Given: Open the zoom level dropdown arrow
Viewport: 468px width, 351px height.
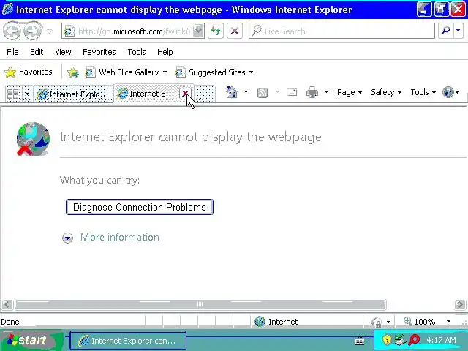Looking at the screenshot, I should pyautogui.click(x=448, y=322).
